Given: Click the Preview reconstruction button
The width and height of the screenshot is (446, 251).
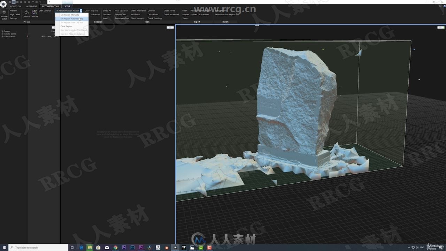Looking at the screenshot, I should coord(13,11).
